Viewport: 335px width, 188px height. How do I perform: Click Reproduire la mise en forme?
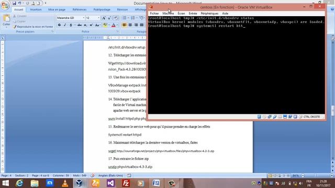pos(33,27)
